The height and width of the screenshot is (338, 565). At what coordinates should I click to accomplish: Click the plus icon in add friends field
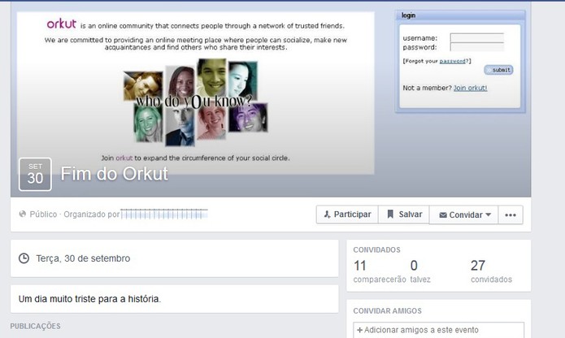[x=359, y=330]
